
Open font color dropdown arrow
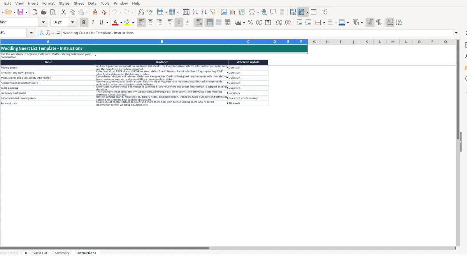point(121,23)
